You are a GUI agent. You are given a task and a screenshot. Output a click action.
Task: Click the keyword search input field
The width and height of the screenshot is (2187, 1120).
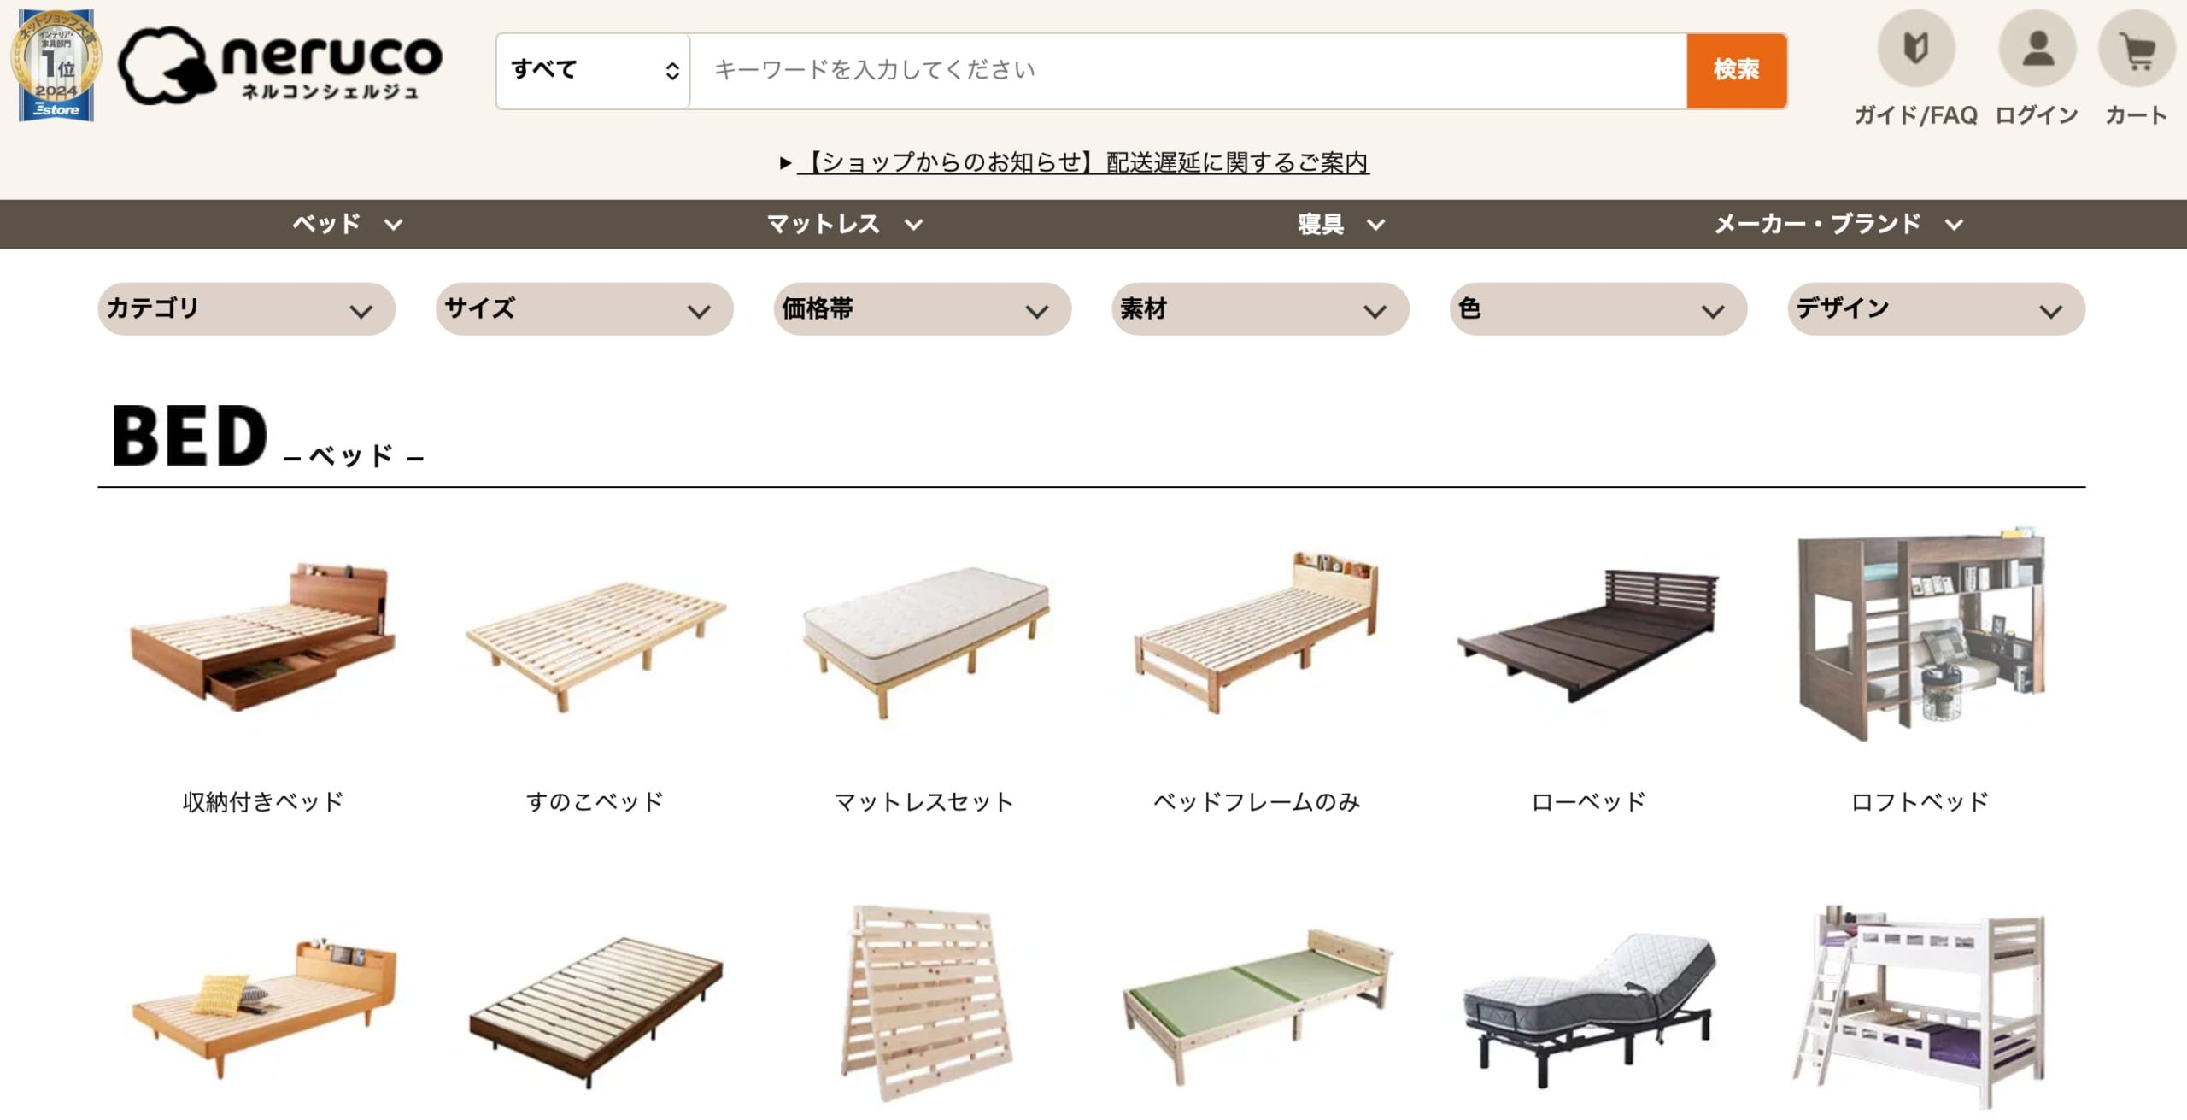pyautogui.click(x=1187, y=71)
